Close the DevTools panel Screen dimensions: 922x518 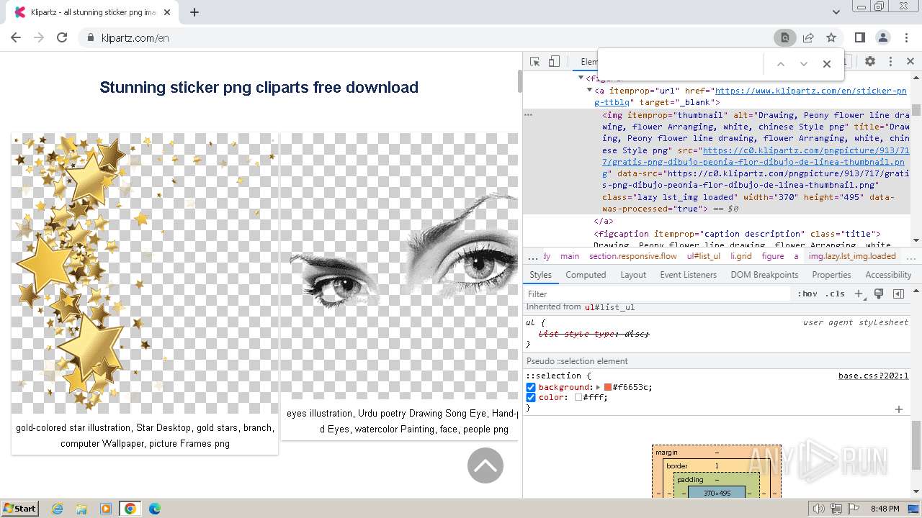pyautogui.click(x=910, y=62)
